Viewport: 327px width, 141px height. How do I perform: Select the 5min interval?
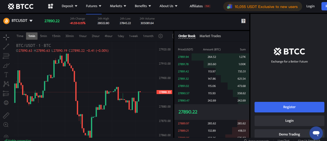click(43, 36)
